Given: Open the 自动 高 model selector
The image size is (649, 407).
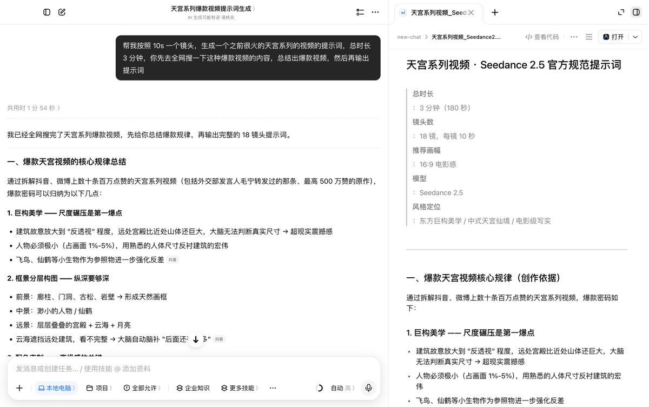Looking at the screenshot, I should click(x=343, y=388).
